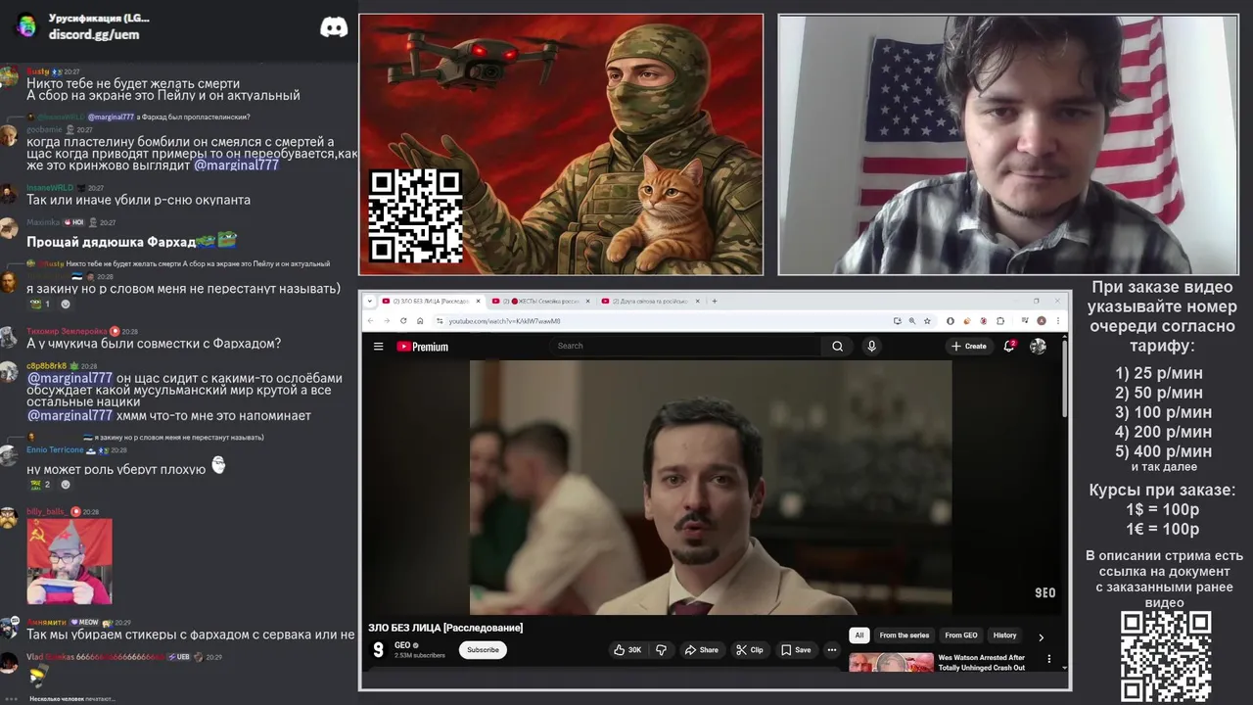
Task: Reload the YouTube page in browser
Action: click(403, 320)
